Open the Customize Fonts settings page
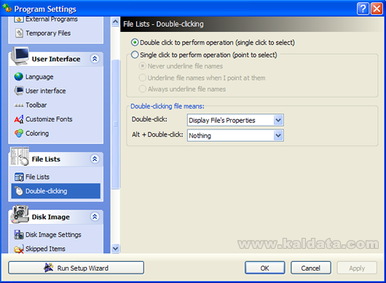The width and height of the screenshot is (386, 283). (x=49, y=119)
